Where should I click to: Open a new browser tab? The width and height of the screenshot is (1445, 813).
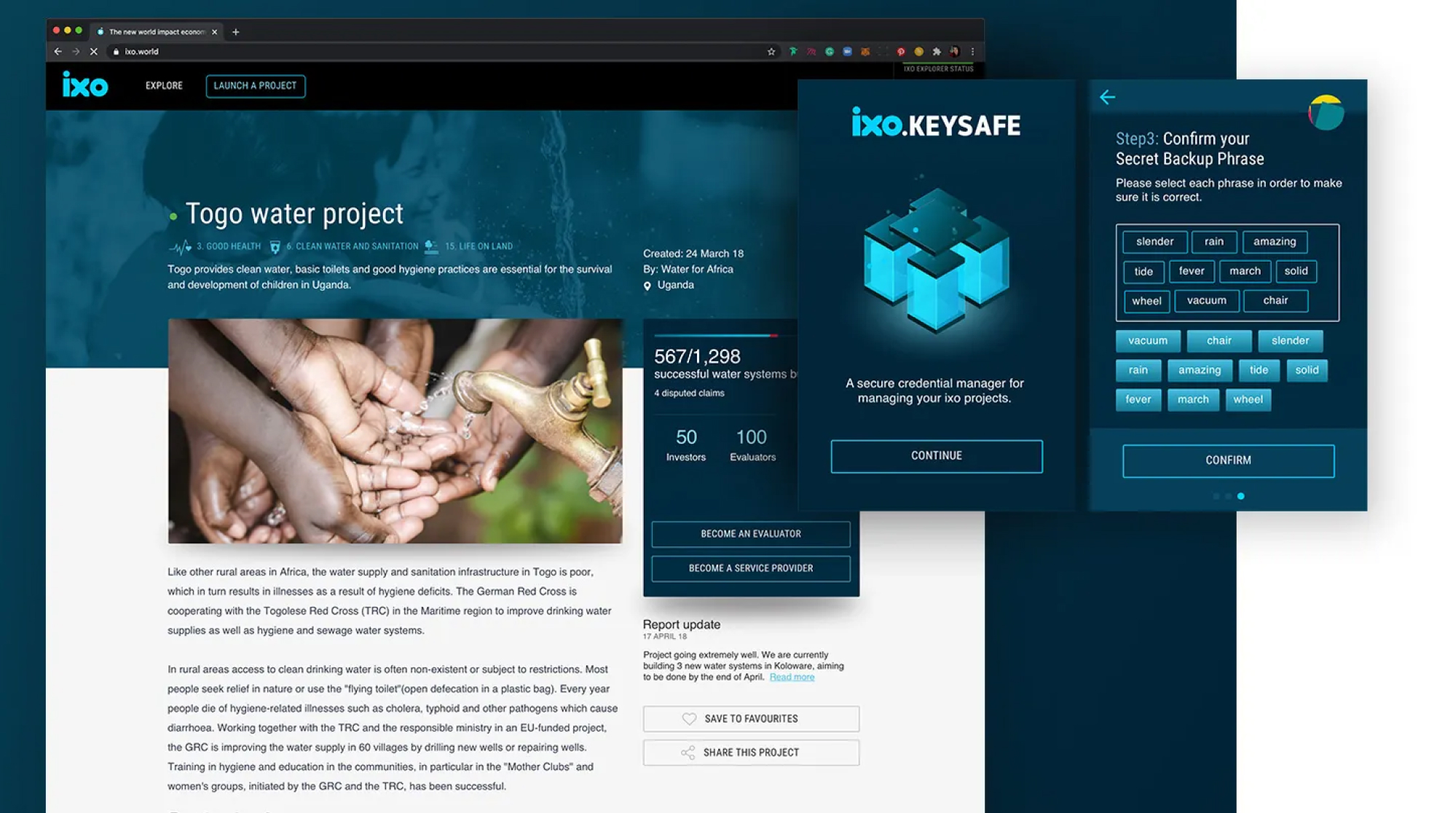point(235,32)
